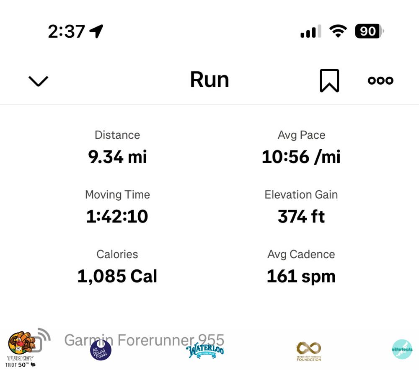Tap the Waterloo Sparkling Water logo
The image size is (419, 370).
(205, 351)
